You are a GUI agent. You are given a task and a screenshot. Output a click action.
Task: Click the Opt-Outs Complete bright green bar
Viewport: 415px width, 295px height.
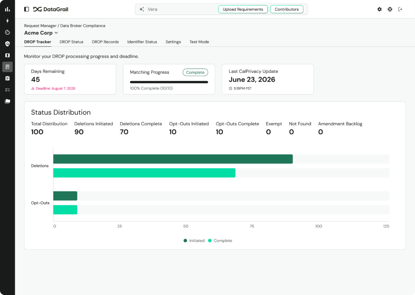(x=65, y=209)
